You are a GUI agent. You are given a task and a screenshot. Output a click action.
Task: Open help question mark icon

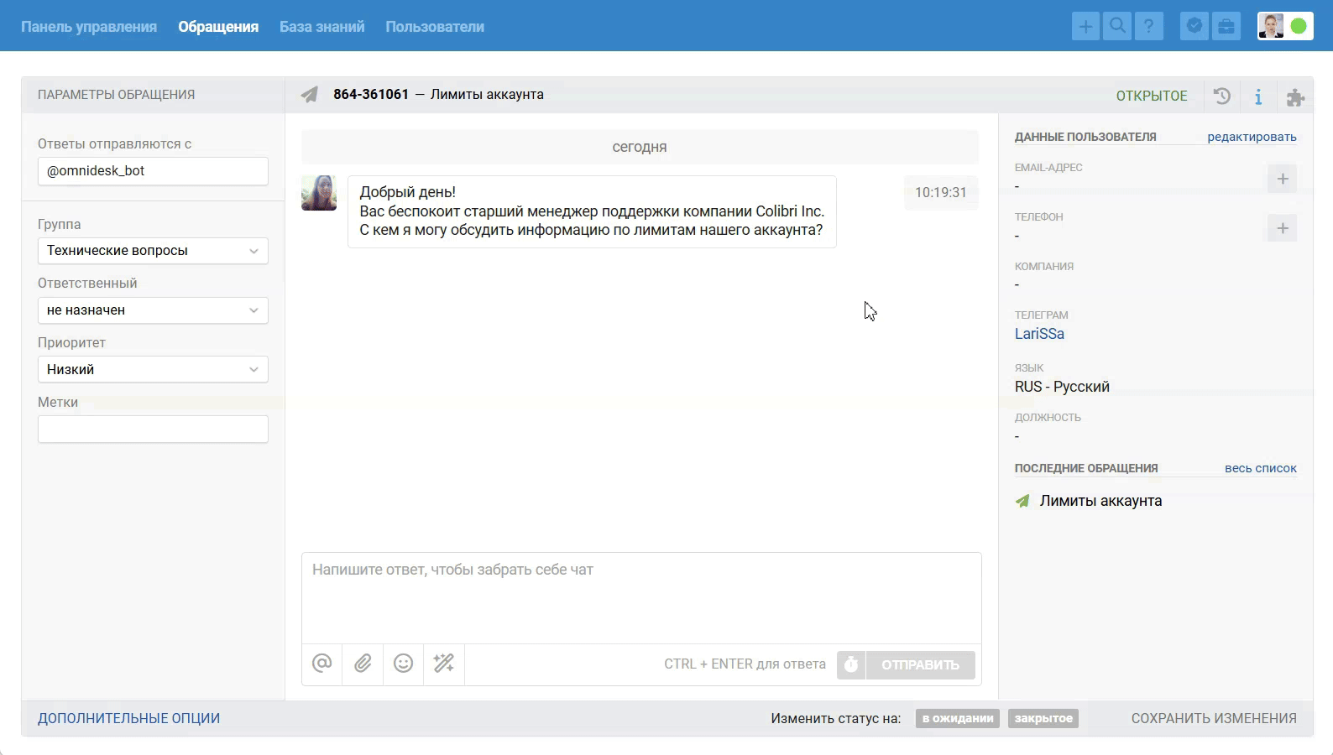[1149, 27]
